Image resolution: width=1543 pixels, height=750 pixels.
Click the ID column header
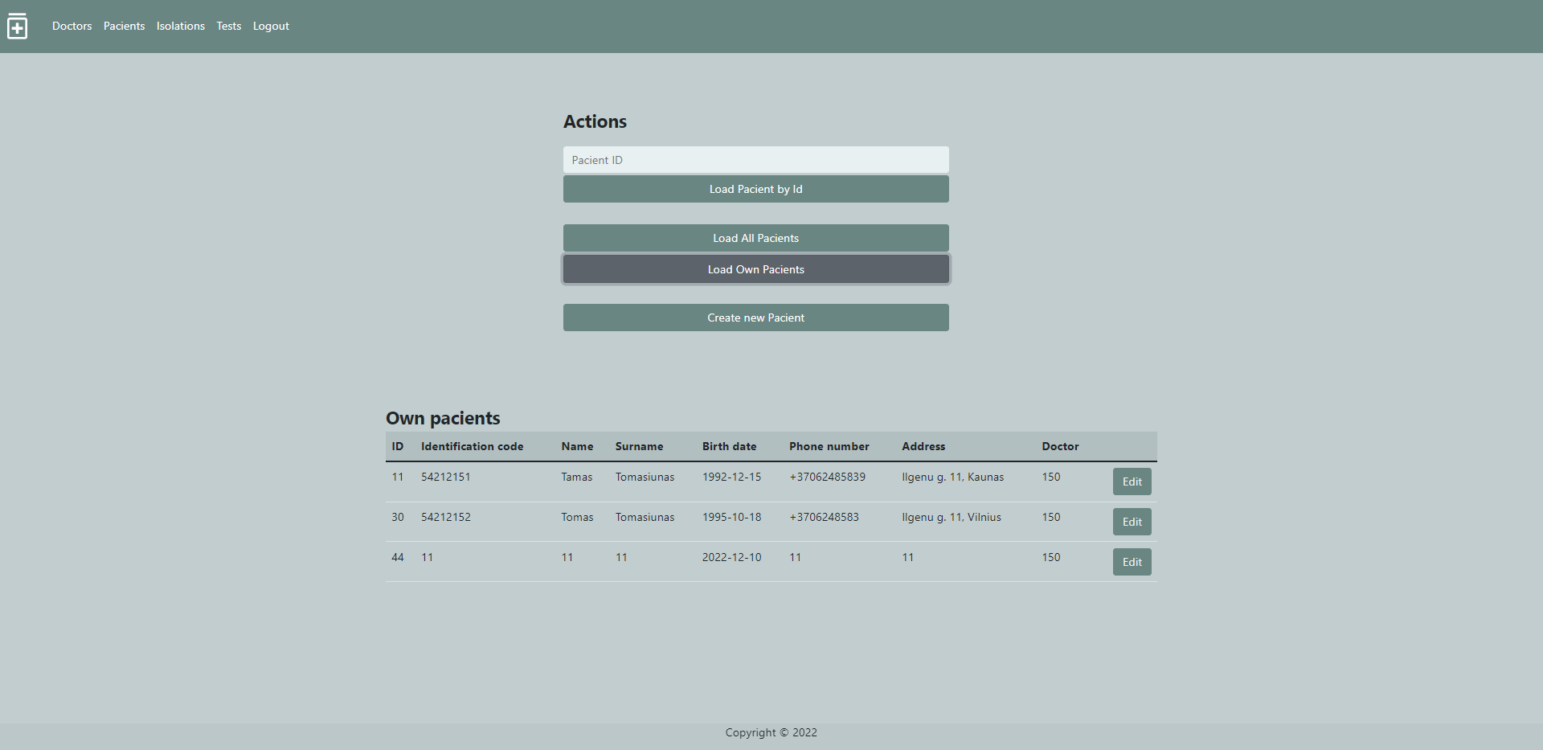click(x=398, y=446)
